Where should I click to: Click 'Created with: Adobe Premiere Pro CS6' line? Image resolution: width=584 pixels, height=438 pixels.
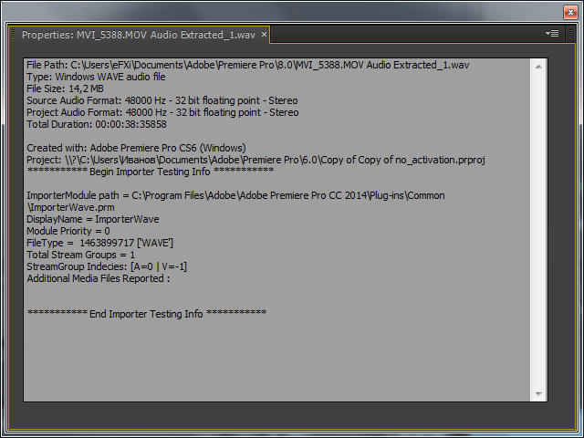pyautogui.click(x=136, y=148)
